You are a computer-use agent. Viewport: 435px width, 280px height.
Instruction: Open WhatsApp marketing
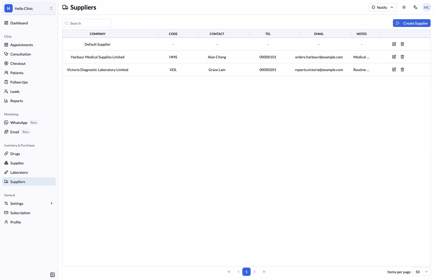[29, 123]
